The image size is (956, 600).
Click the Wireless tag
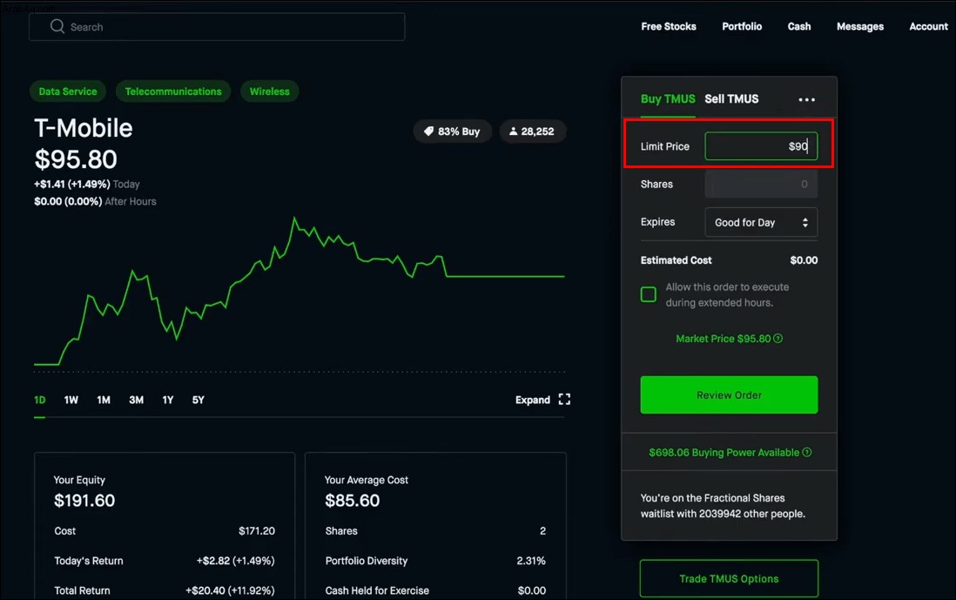point(270,91)
